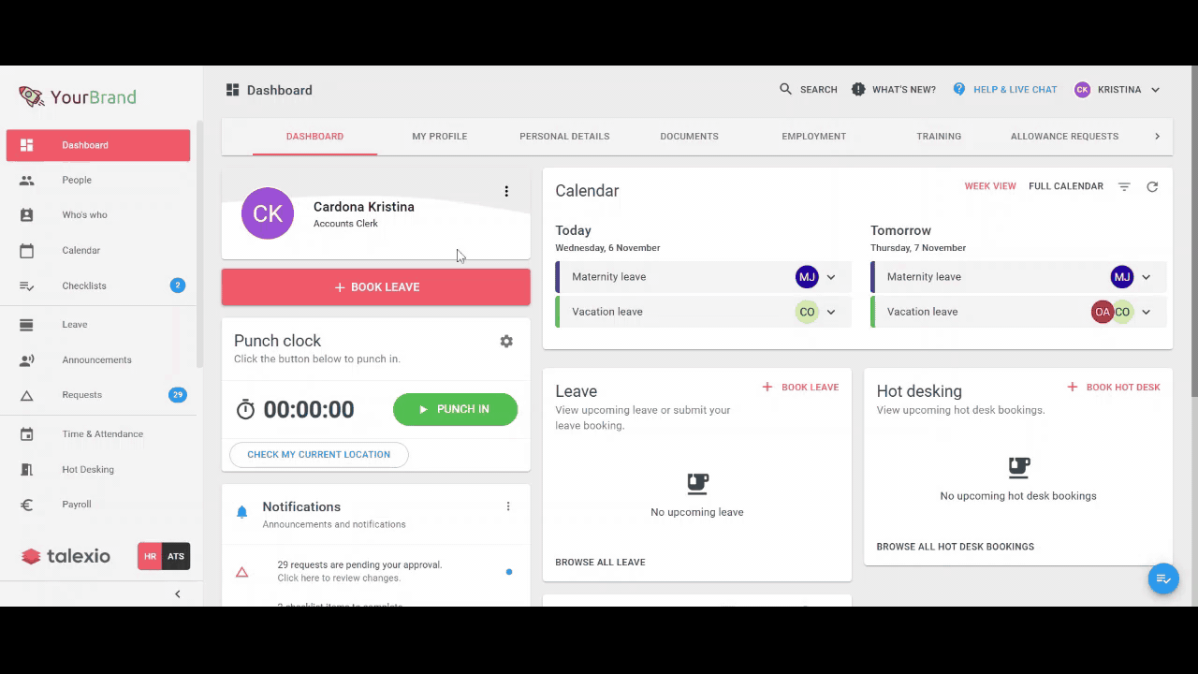The height and width of the screenshot is (674, 1198).
Task: Click the Help & Live Chat icon
Action: click(x=959, y=89)
